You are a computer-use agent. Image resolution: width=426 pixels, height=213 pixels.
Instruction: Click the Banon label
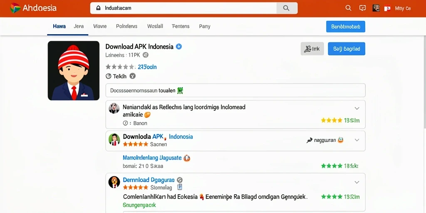pos(140,123)
